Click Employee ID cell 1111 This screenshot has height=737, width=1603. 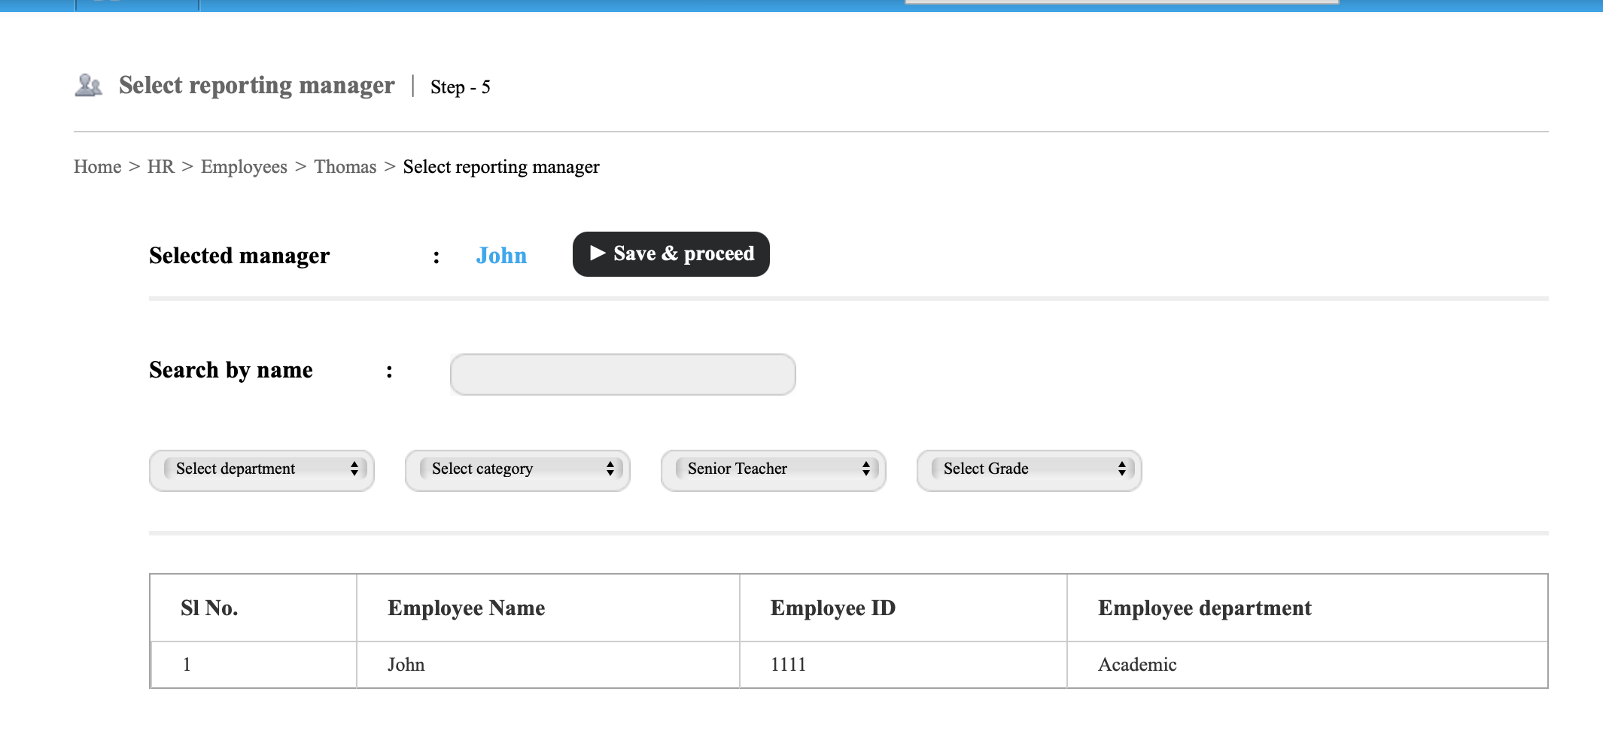(788, 665)
